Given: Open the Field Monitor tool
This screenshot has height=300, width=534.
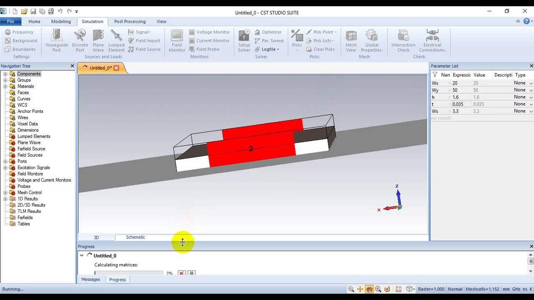Looking at the screenshot, I should pos(177,41).
